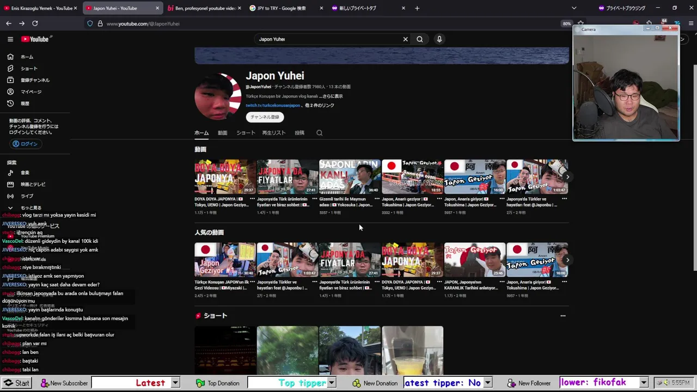This screenshot has width=697, height=392.
Task: Click into the YouTube search field
Action: point(327,39)
